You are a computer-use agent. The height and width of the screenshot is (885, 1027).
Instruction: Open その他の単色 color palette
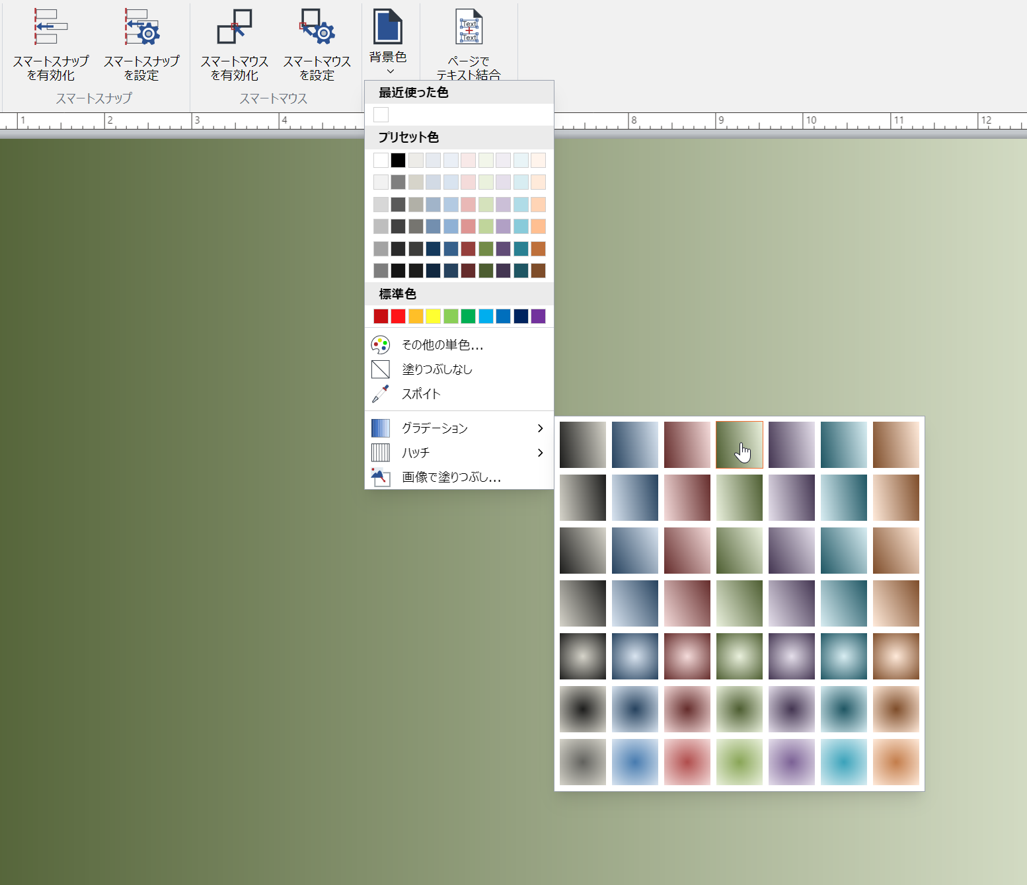pyautogui.click(x=459, y=345)
